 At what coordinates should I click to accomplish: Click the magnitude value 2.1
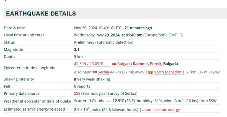tap(76, 50)
